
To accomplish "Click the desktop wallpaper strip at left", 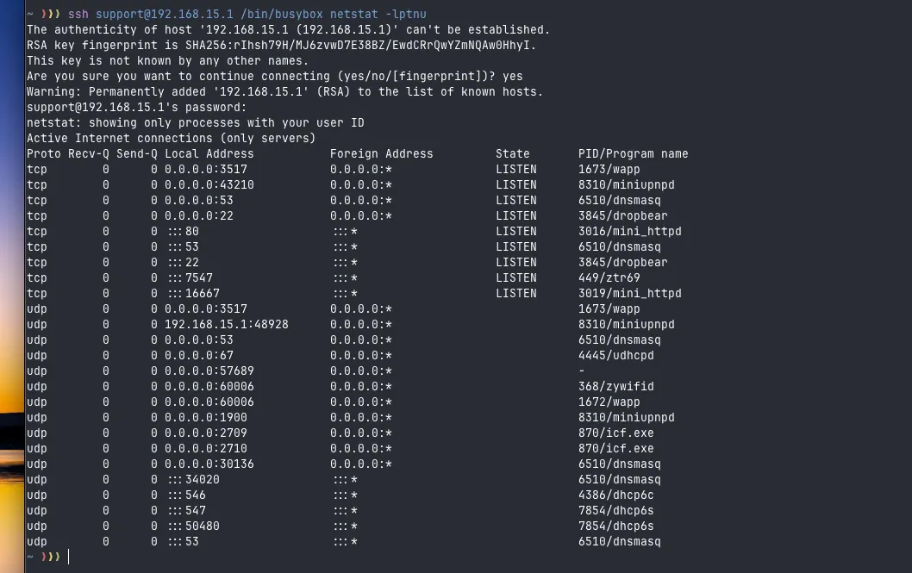I will (12, 286).
